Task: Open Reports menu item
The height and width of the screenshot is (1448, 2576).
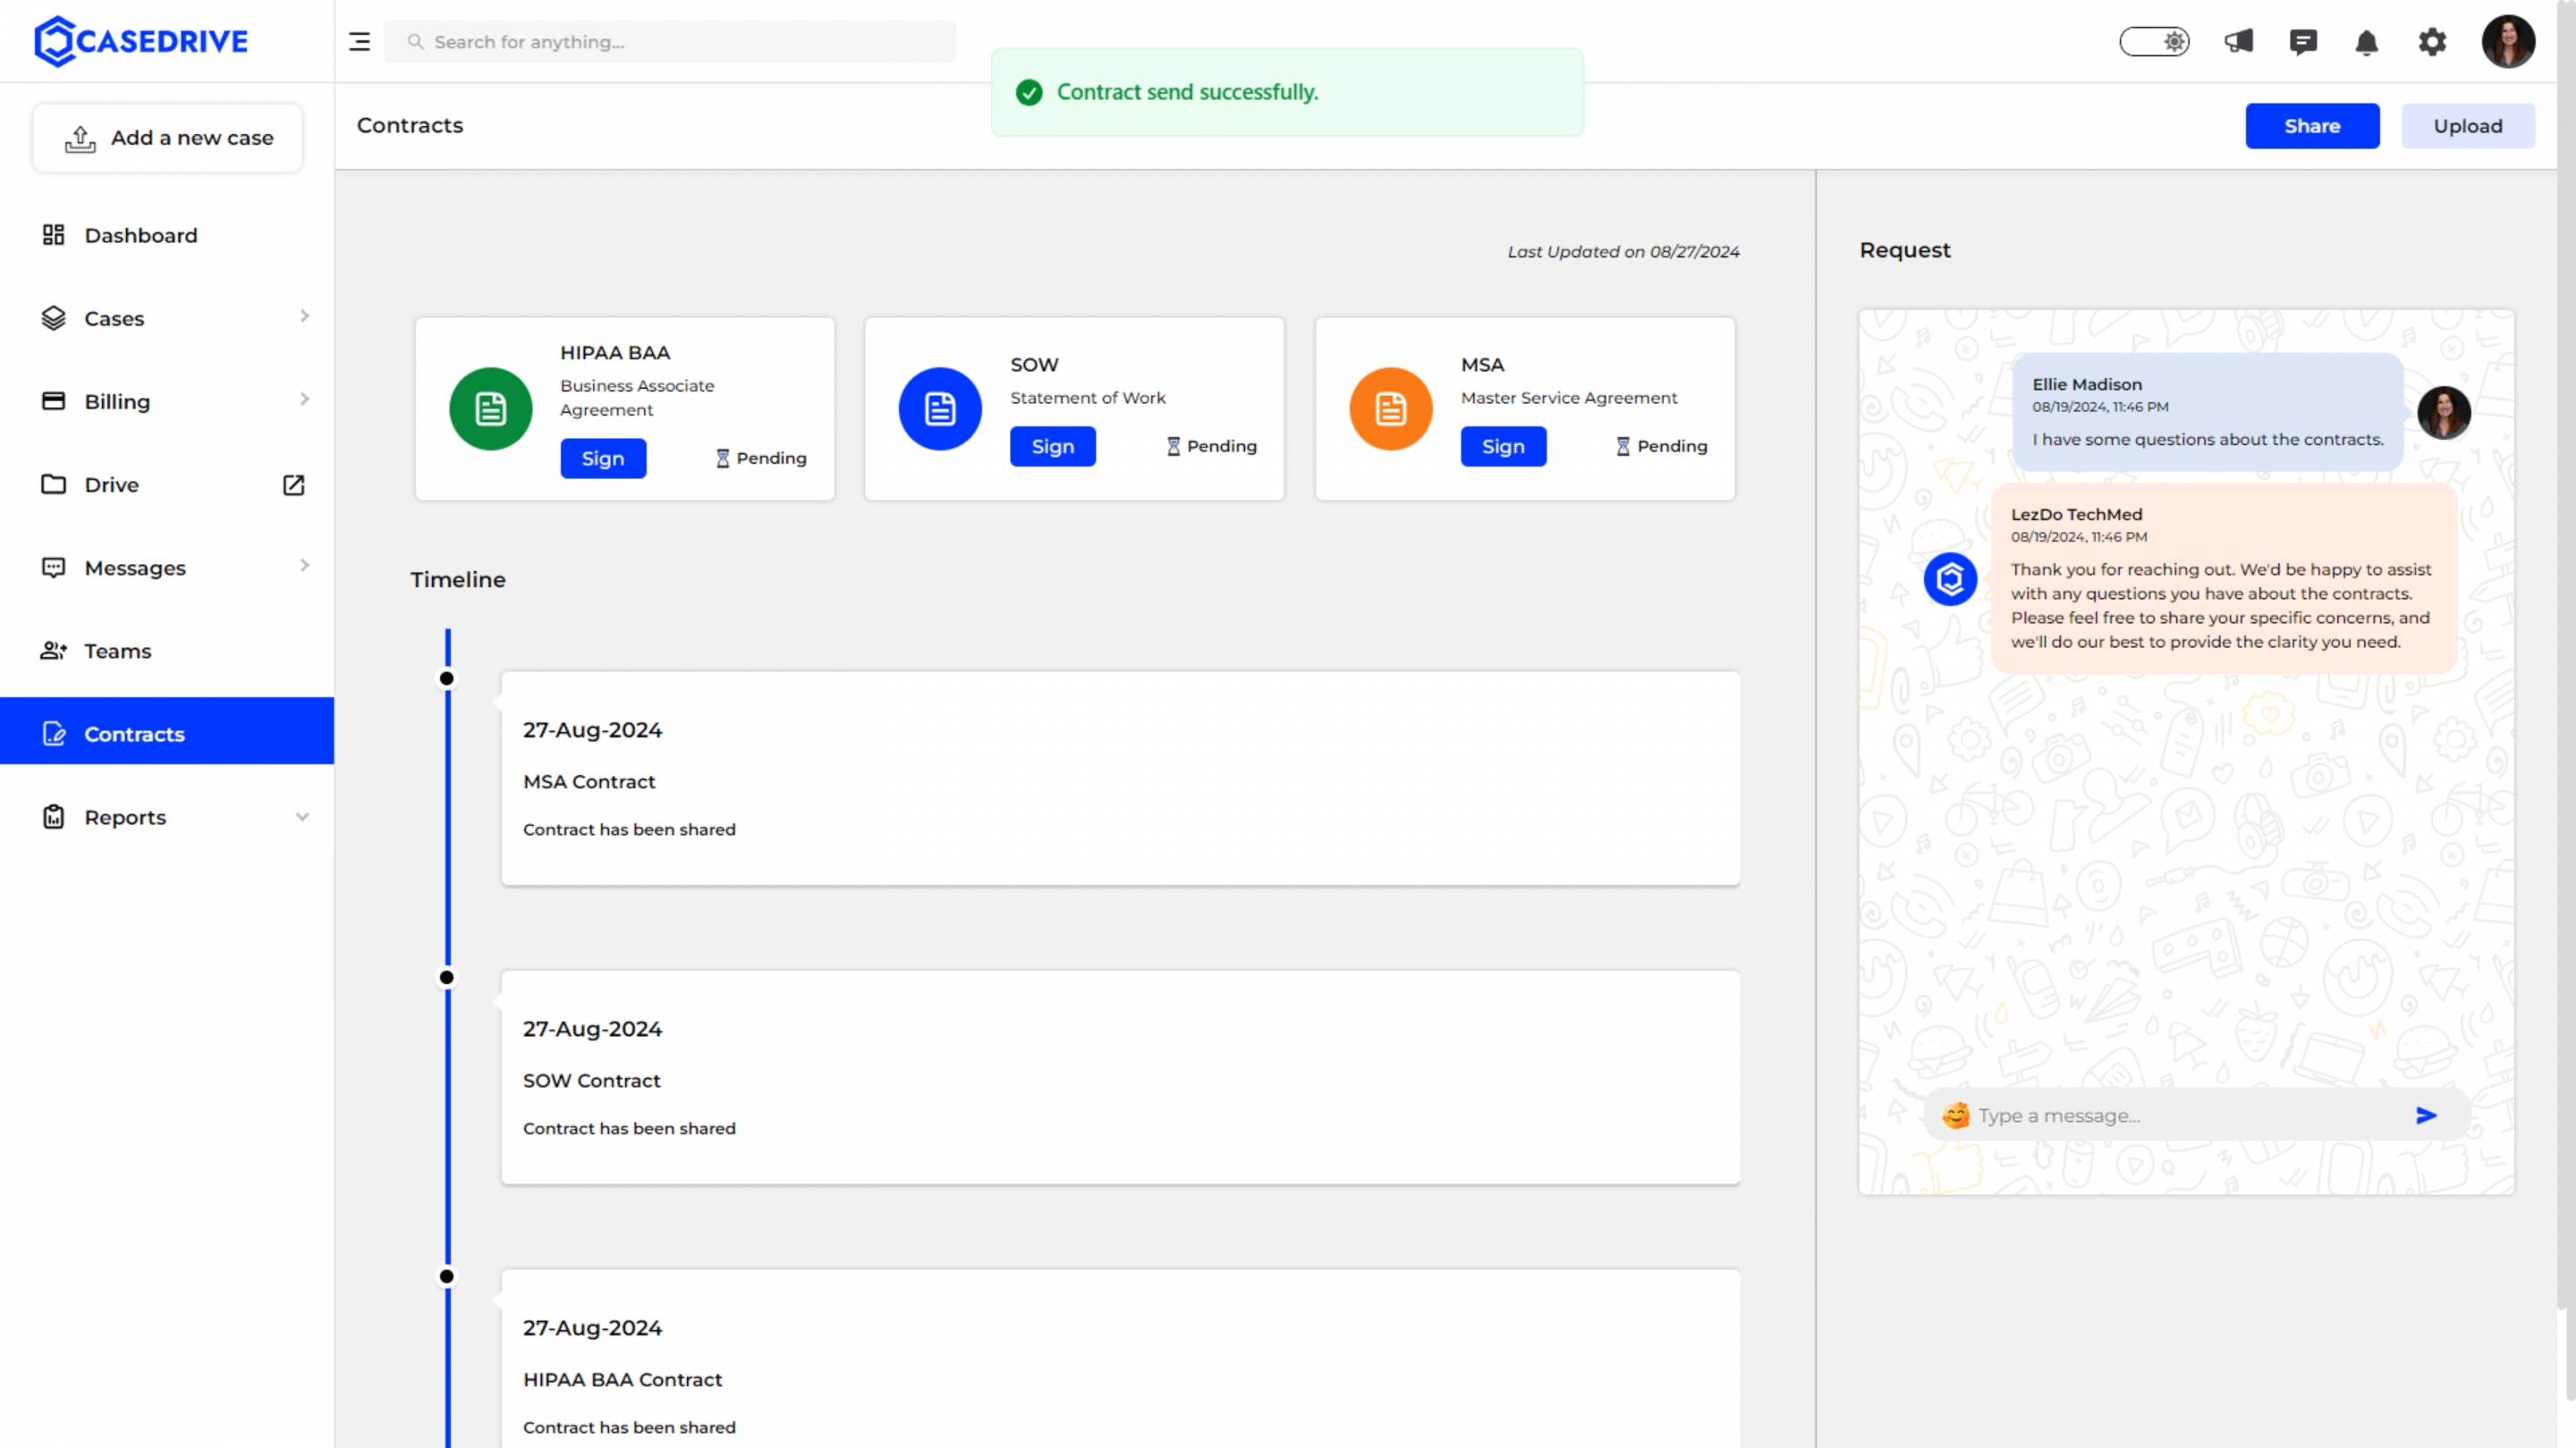Action: click(x=167, y=816)
